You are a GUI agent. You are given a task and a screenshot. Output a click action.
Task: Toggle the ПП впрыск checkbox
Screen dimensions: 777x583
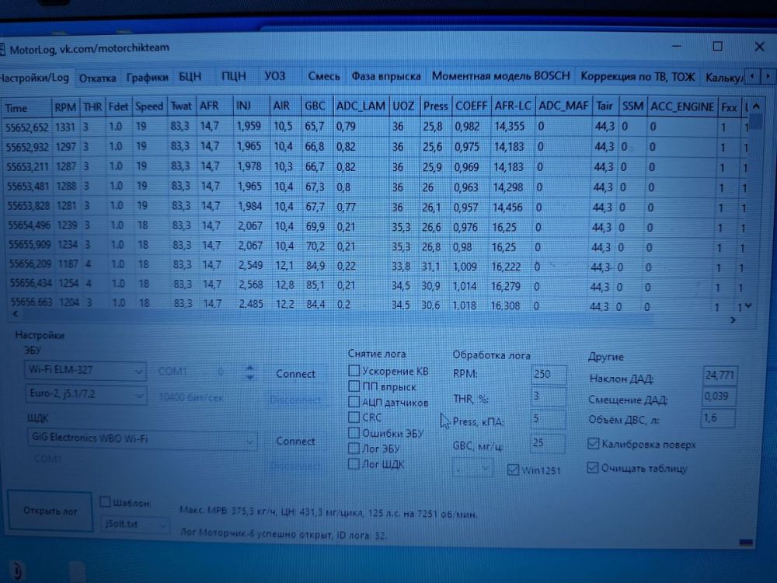354,386
